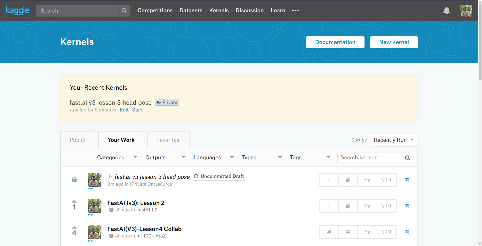Click the Private visibility badge
482x246 pixels.
point(167,102)
